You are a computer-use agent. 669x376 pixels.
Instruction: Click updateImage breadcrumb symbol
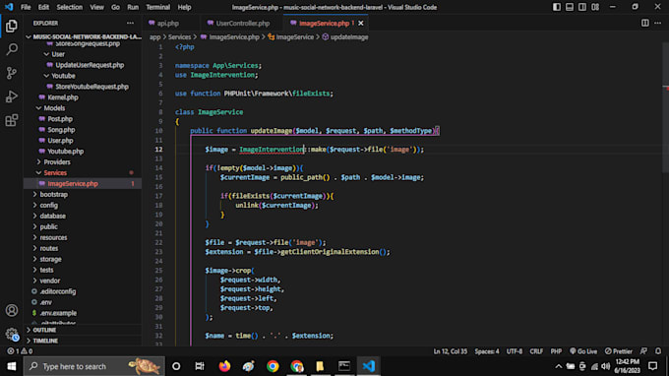click(349, 37)
